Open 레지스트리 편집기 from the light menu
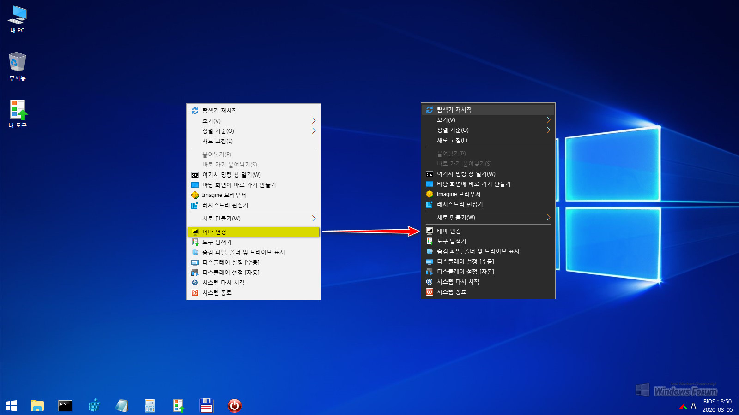This screenshot has width=739, height=415. [x=254, y=205]
